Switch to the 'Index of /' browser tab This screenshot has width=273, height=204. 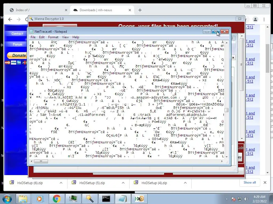point(37,10)
